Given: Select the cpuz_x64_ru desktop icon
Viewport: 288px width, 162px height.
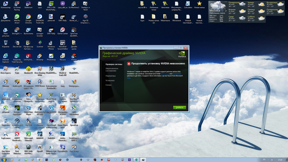Looking at the screenshot, I should click(x=62, y=5).
